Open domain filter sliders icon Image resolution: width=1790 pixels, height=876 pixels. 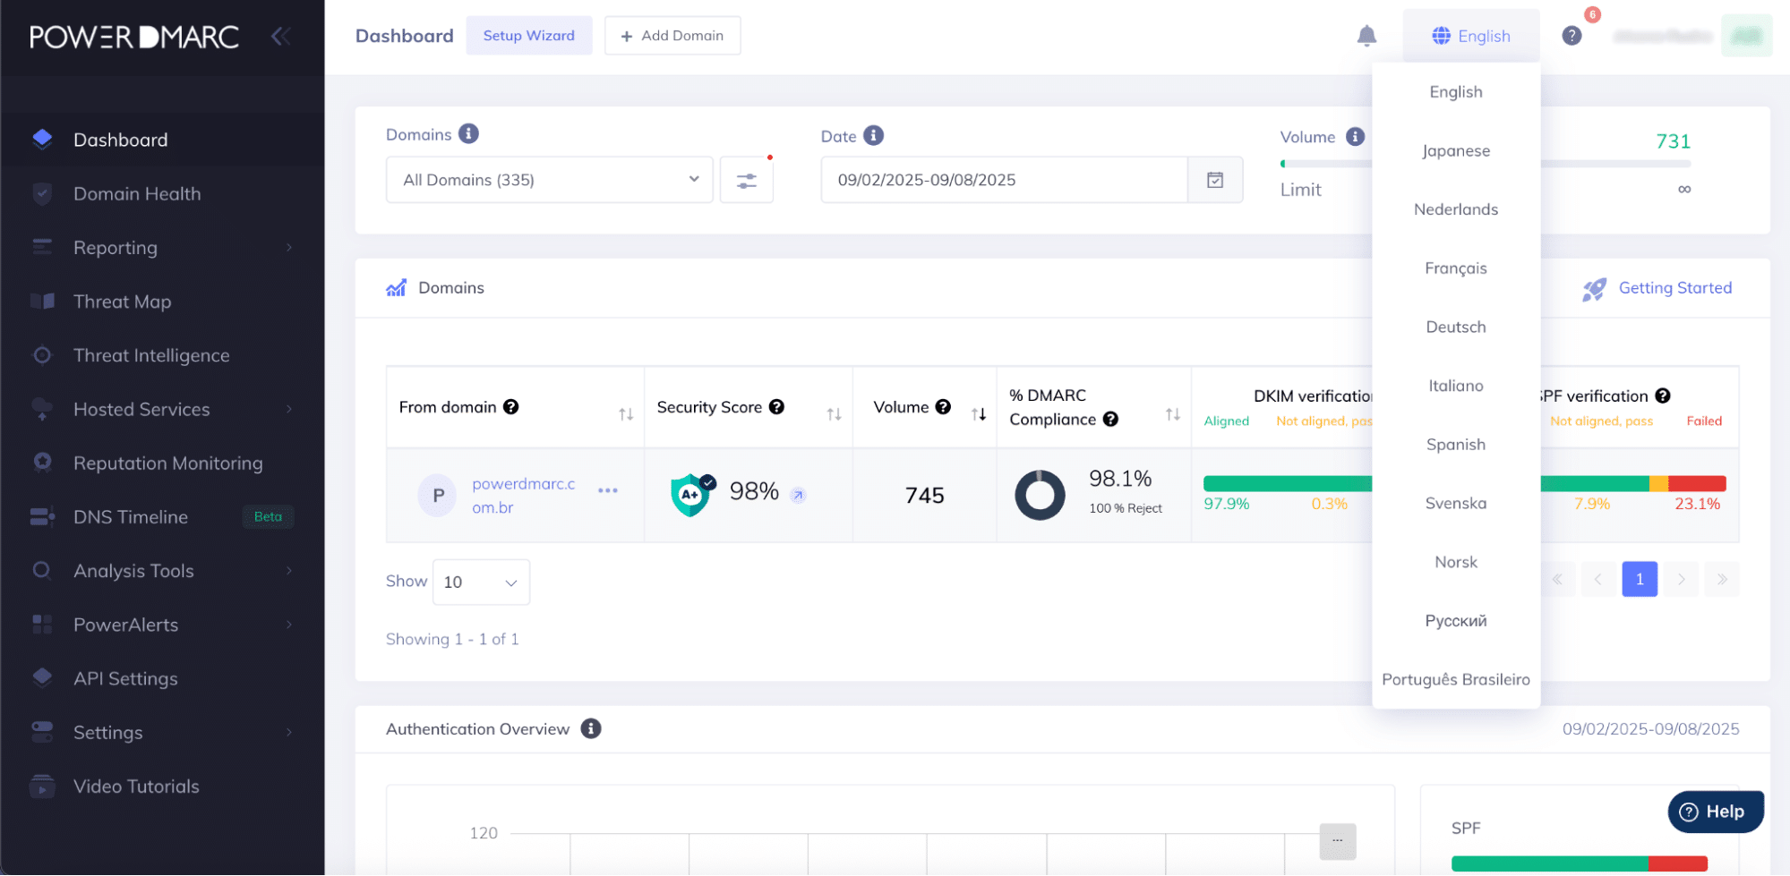click(747, 181)
